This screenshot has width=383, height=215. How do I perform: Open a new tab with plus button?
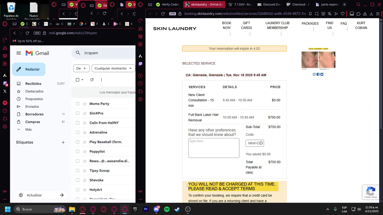(344, 5)
